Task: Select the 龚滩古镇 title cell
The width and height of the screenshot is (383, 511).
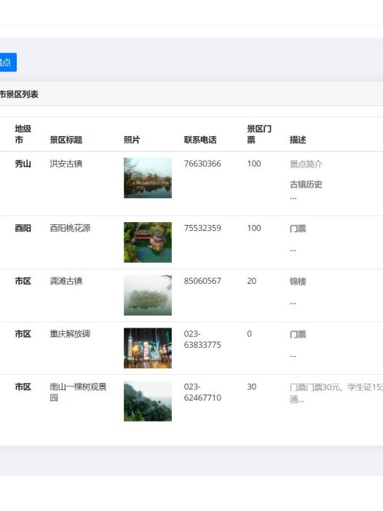Action: pyautogui.click(x=66, y=281)
